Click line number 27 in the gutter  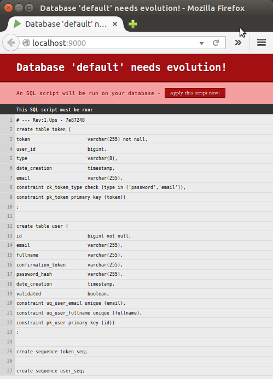coord(10,371)
